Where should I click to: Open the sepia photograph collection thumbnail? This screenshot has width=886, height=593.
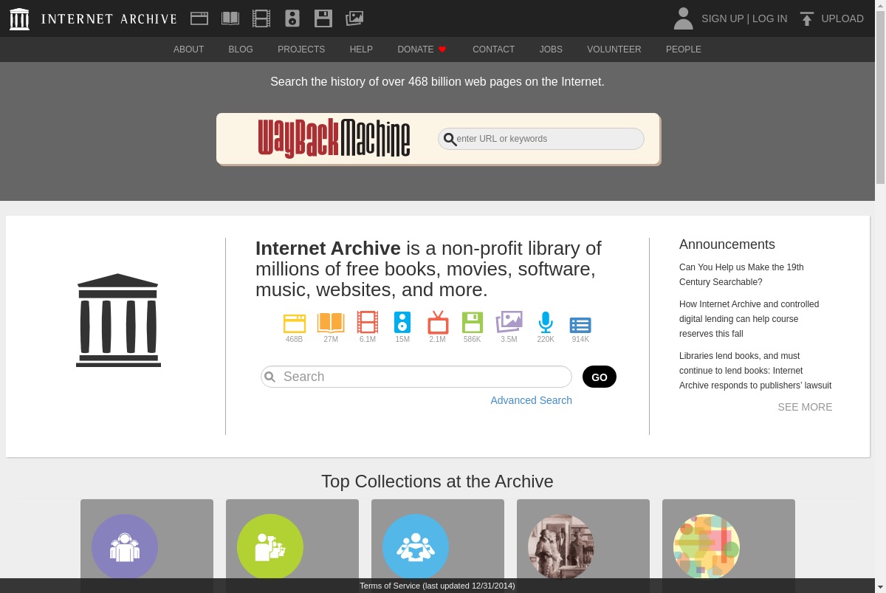click(x=561, y=547)
